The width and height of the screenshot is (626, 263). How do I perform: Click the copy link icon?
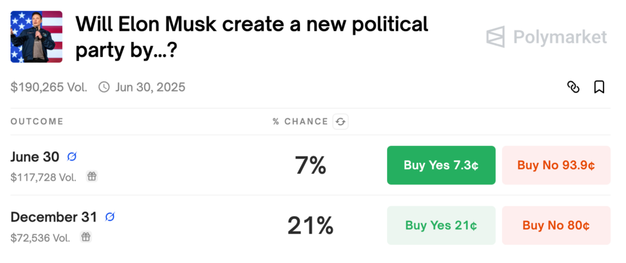pyautogui.click(x=573, y=87)
